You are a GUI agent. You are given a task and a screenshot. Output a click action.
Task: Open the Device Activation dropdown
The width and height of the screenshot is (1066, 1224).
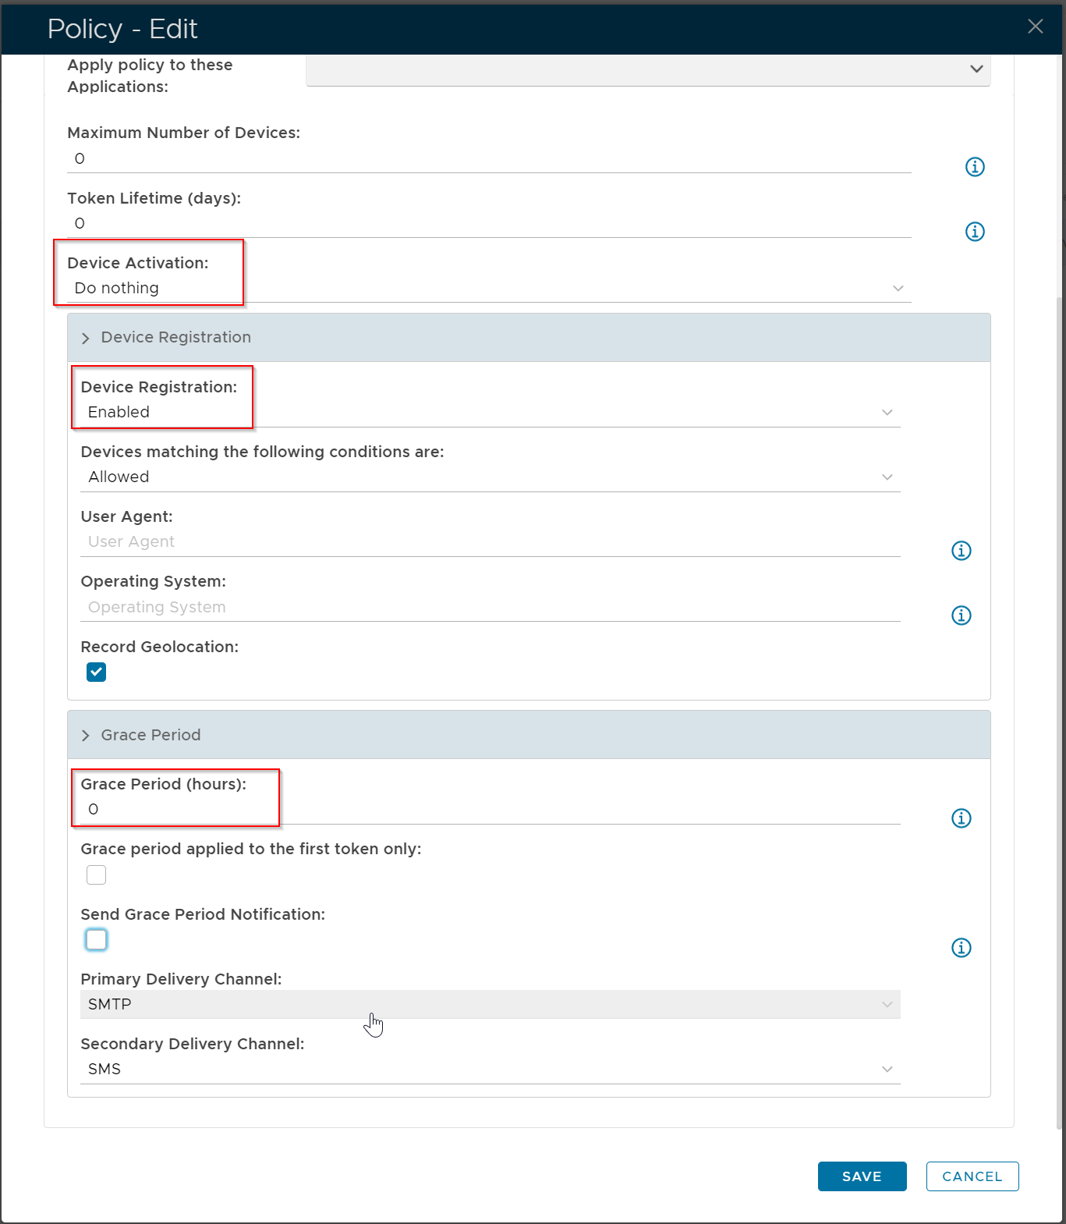click(x=489, y=289)
